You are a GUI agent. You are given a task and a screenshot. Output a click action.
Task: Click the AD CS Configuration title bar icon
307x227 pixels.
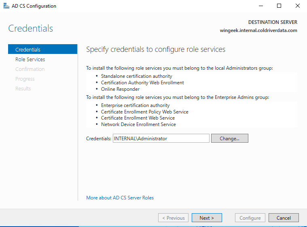tap(6, 6)
